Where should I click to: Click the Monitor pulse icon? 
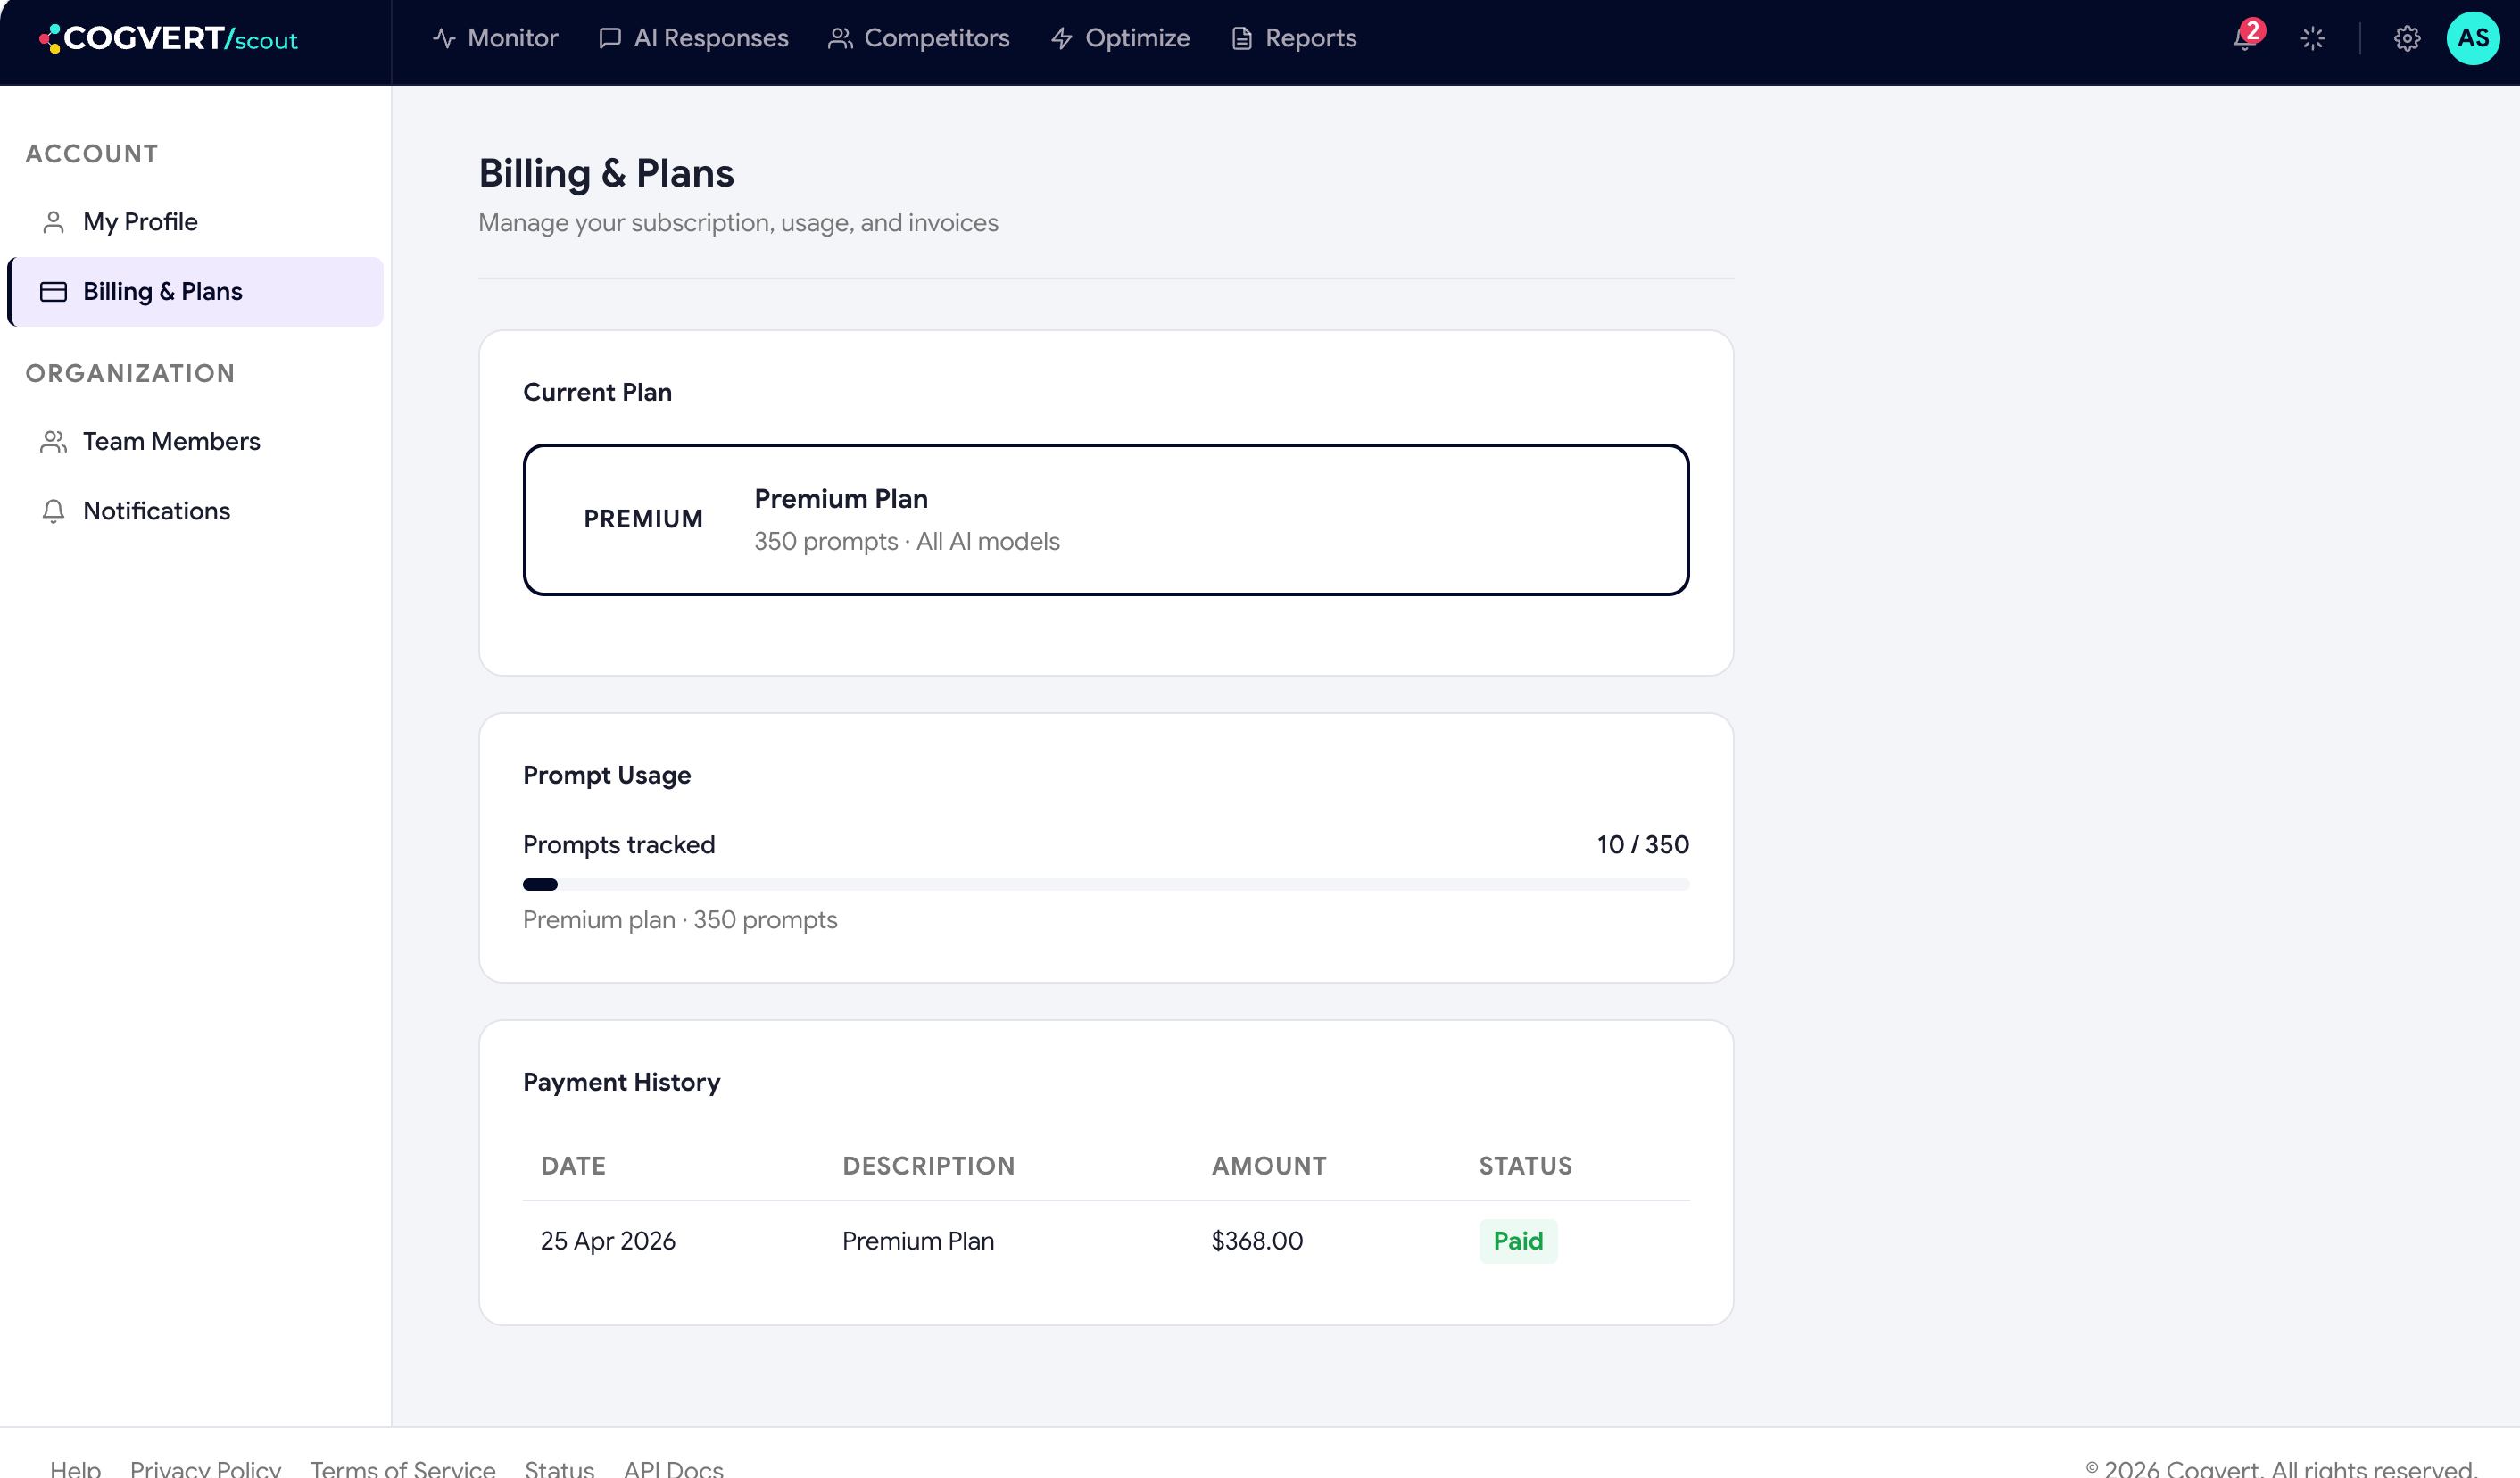444,38
